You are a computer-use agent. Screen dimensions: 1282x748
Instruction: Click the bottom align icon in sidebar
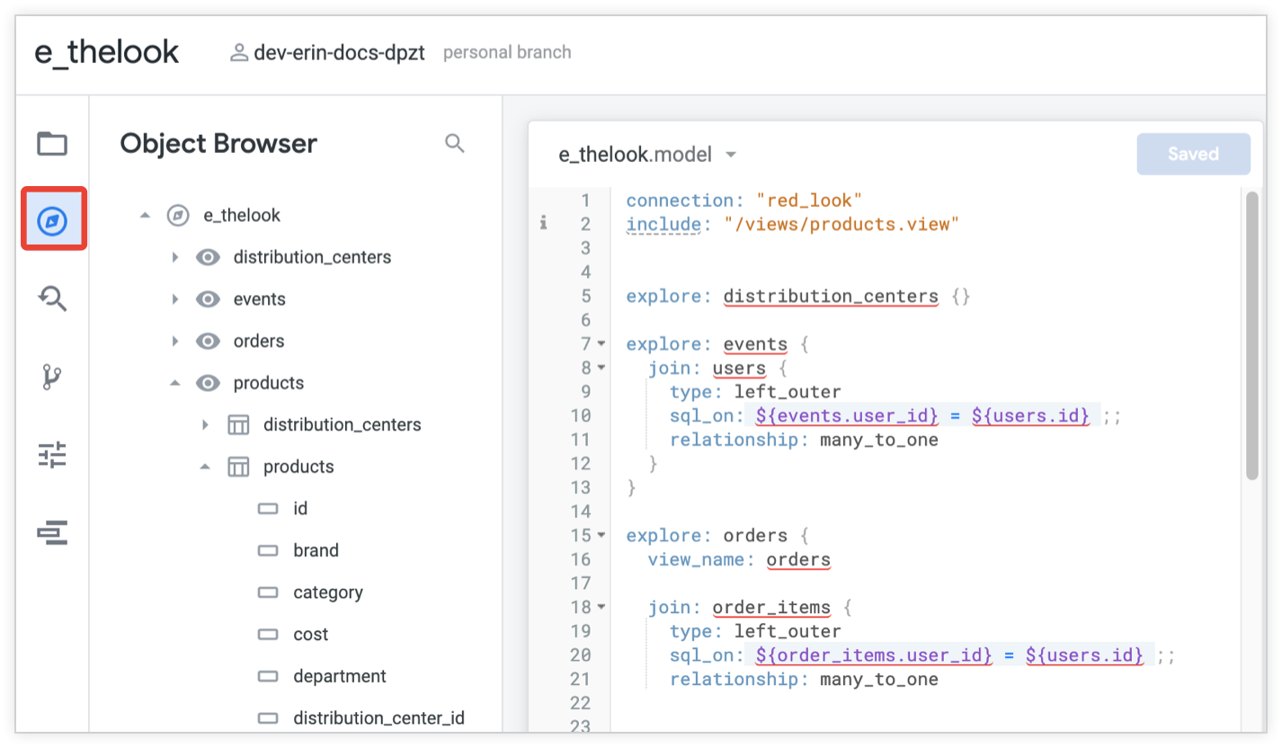coord(52,533)
